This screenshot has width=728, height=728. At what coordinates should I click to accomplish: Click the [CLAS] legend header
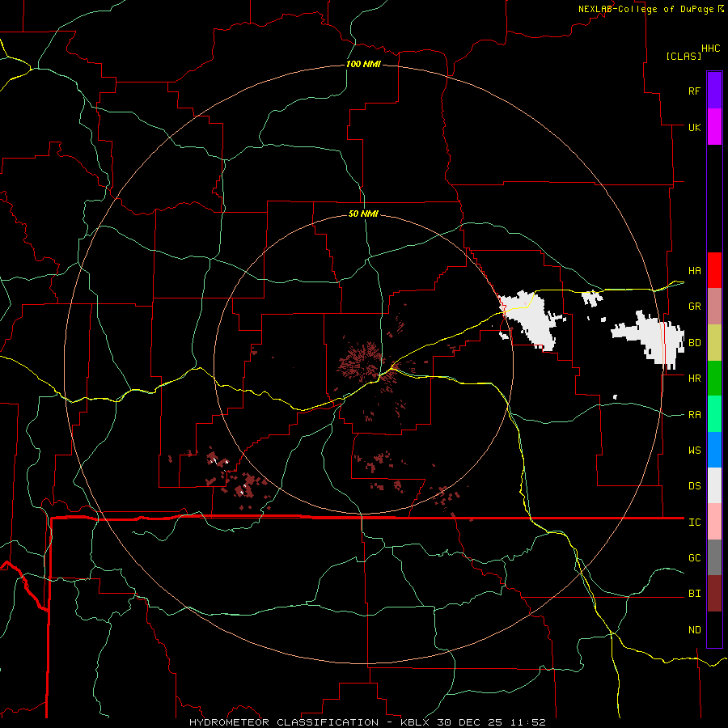(x=684, y=56)
